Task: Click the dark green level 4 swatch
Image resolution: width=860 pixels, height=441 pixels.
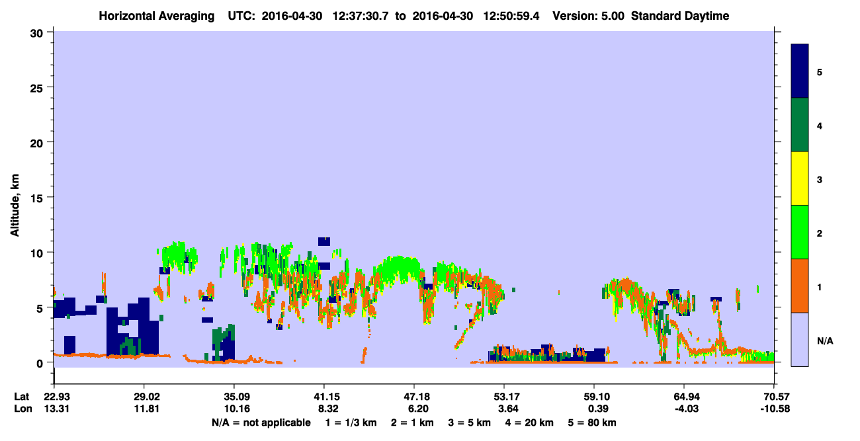Action: click(800, 125)
